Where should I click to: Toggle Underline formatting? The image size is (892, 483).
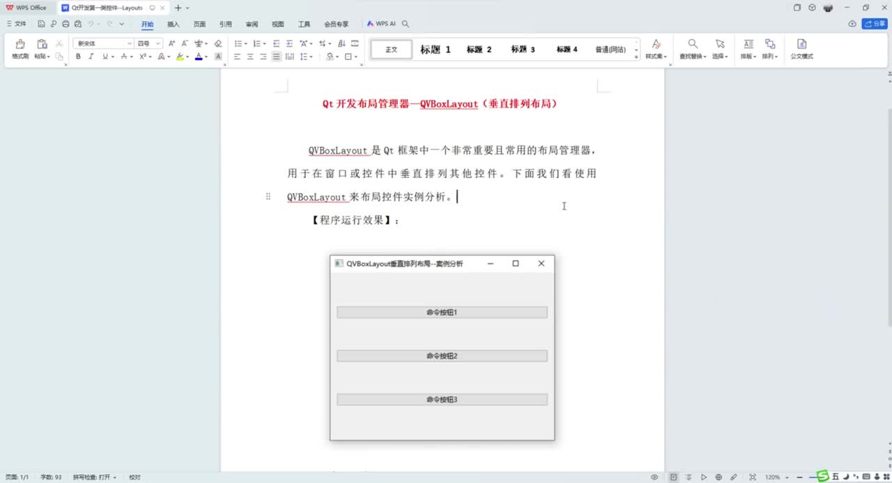105,56
